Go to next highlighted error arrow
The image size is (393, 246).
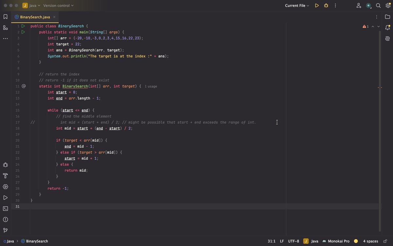[x=379, y=26]
